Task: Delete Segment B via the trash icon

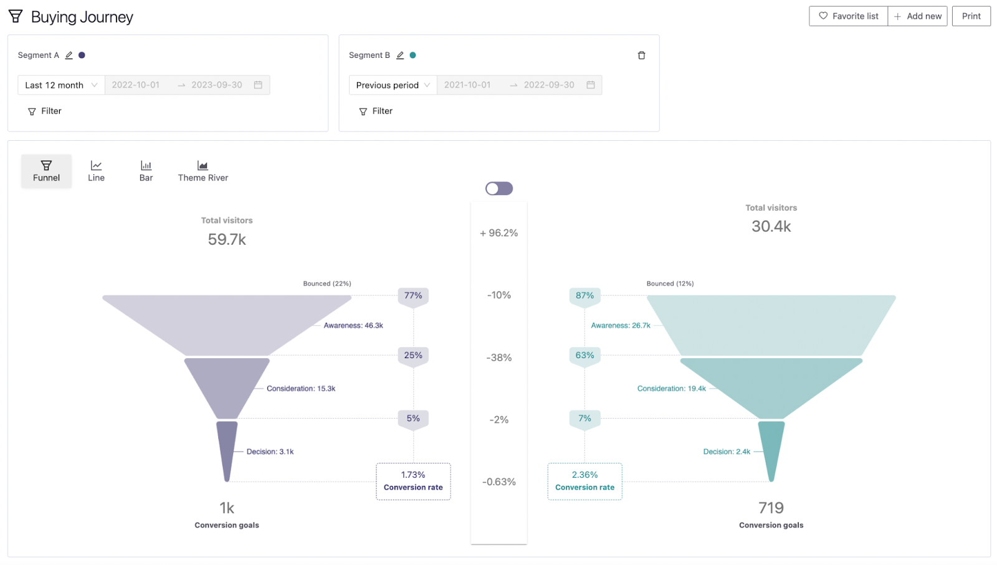Action: pos(642,55)
